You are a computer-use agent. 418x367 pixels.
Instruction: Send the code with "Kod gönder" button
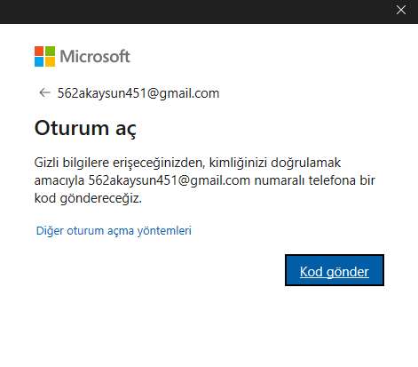(335, 270)
